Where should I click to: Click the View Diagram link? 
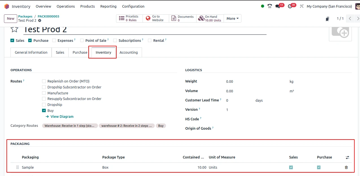62,117
